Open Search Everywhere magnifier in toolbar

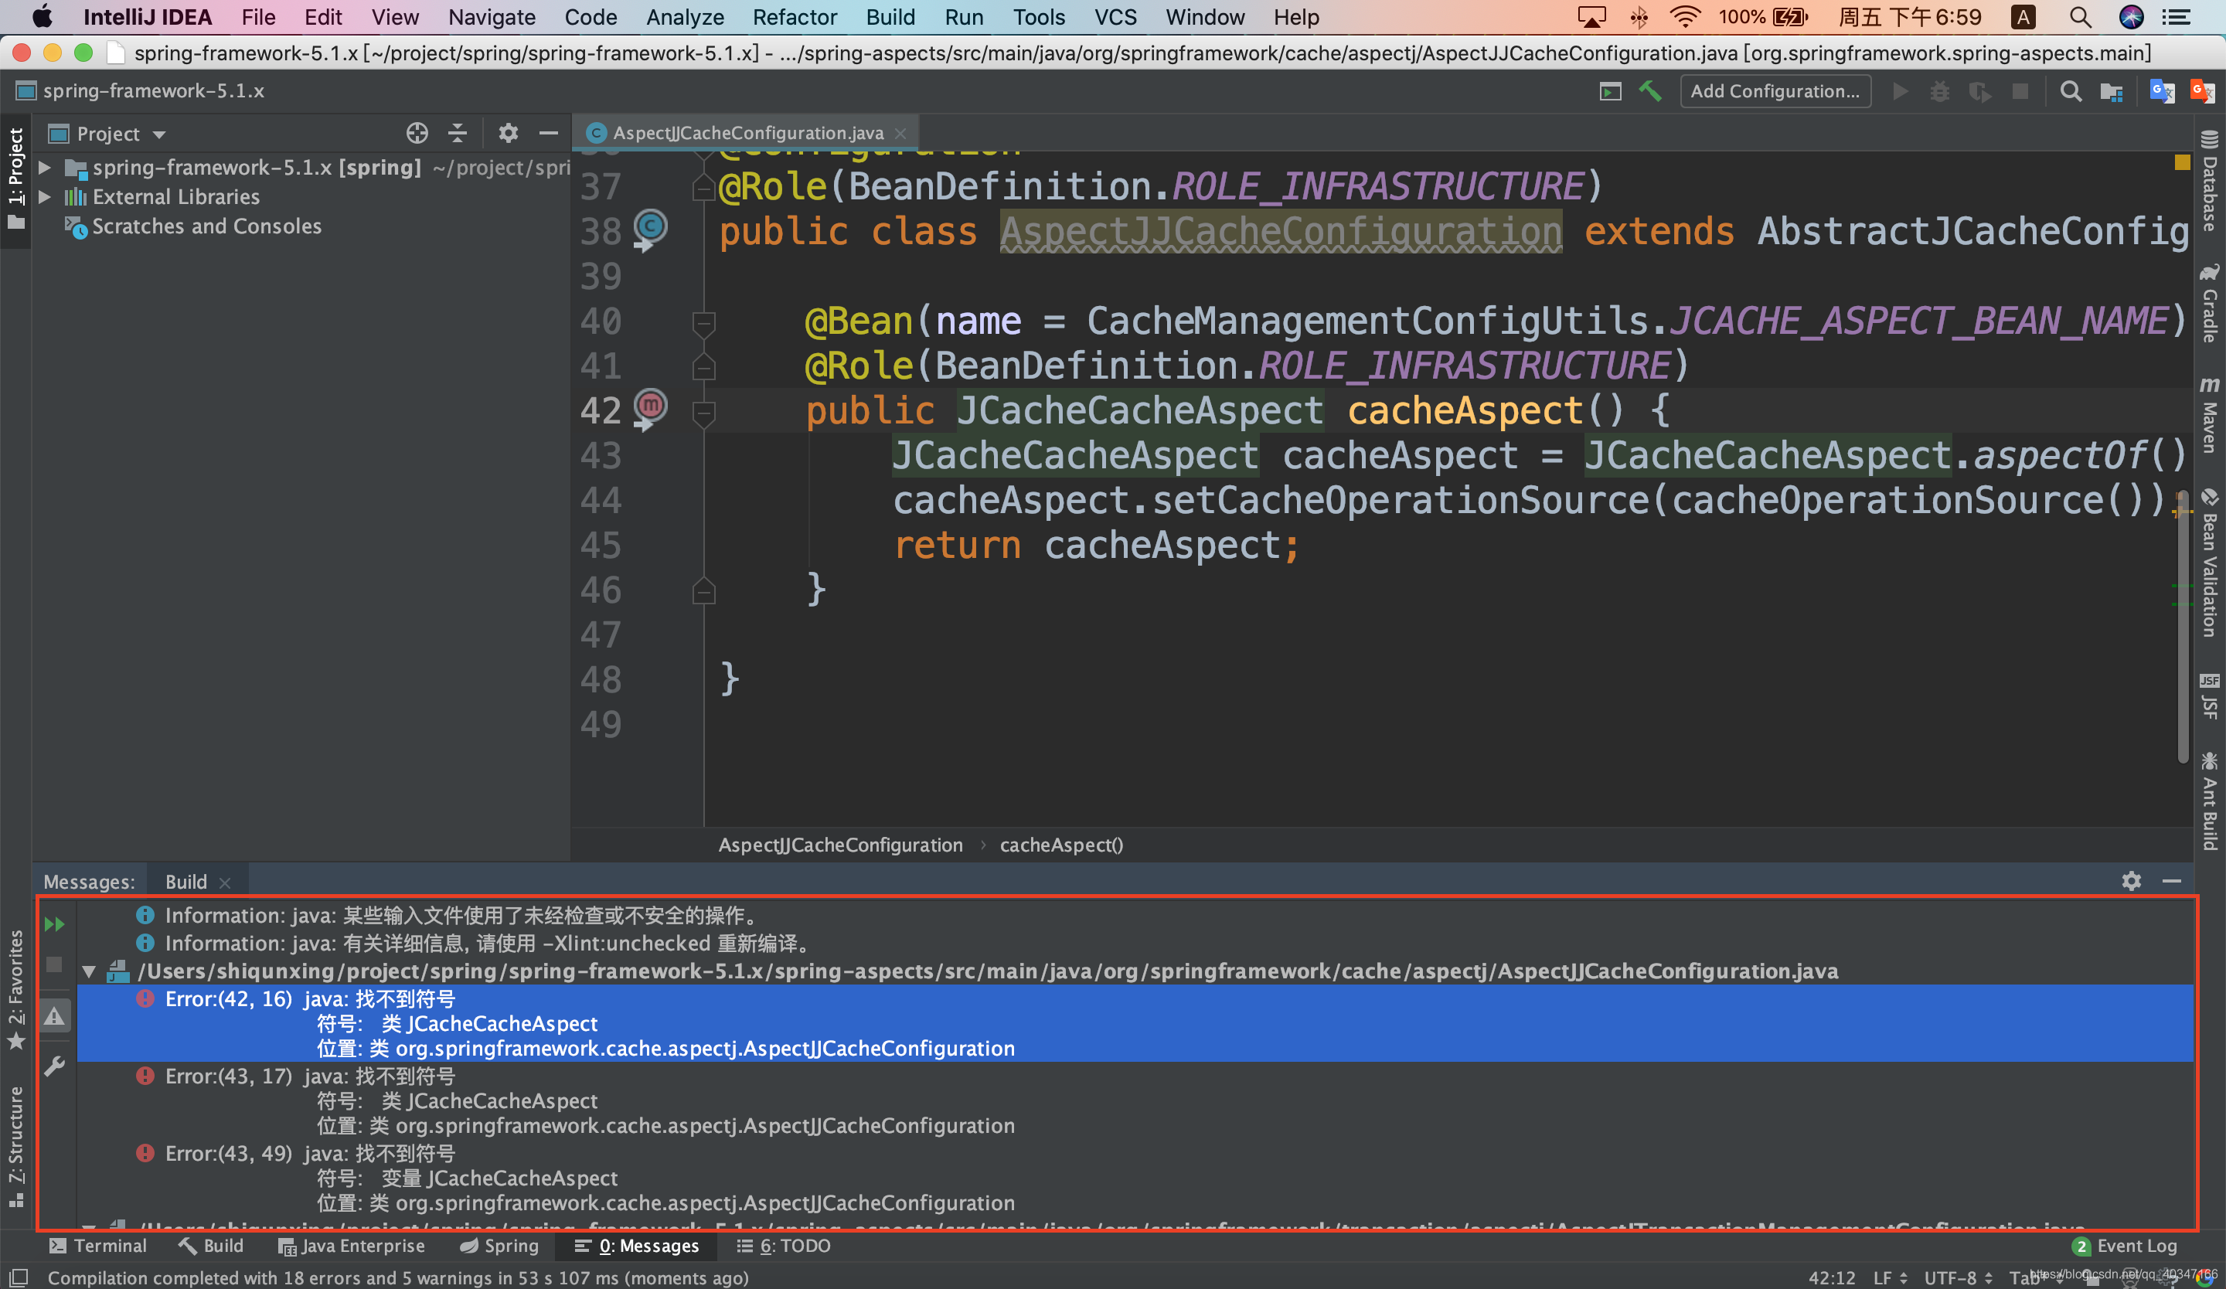click(2071, 92)
